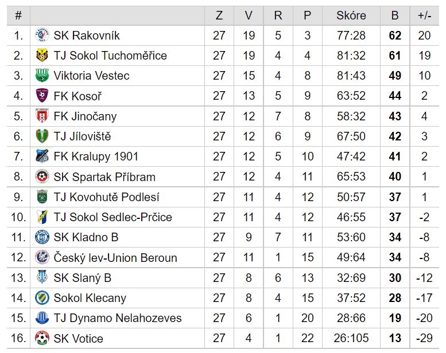Click the V wins column header
The width and height of the screenshot is (446, 353).
coord(249,15)
